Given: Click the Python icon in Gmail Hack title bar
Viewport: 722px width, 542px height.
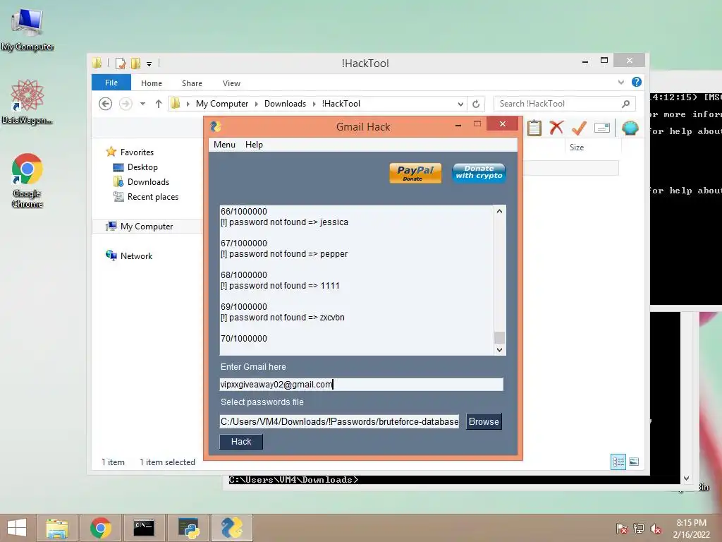Looking at the screenshot, I should (x=216, y=126).
